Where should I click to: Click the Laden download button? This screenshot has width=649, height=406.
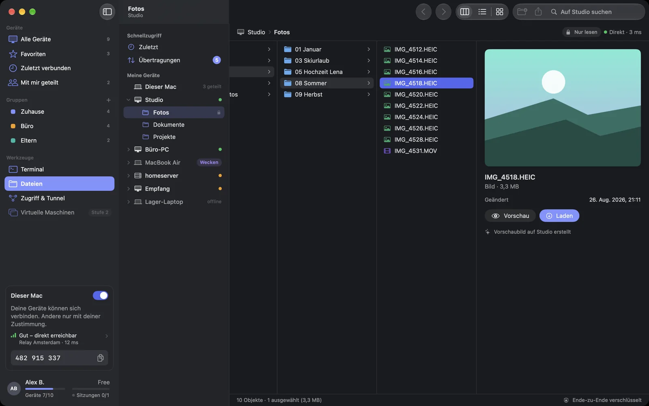pyautogui.click(x=559, y=216)
